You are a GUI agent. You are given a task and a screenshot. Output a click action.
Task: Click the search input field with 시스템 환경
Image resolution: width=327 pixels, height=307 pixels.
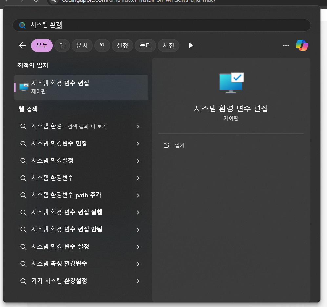coord(164,25)
